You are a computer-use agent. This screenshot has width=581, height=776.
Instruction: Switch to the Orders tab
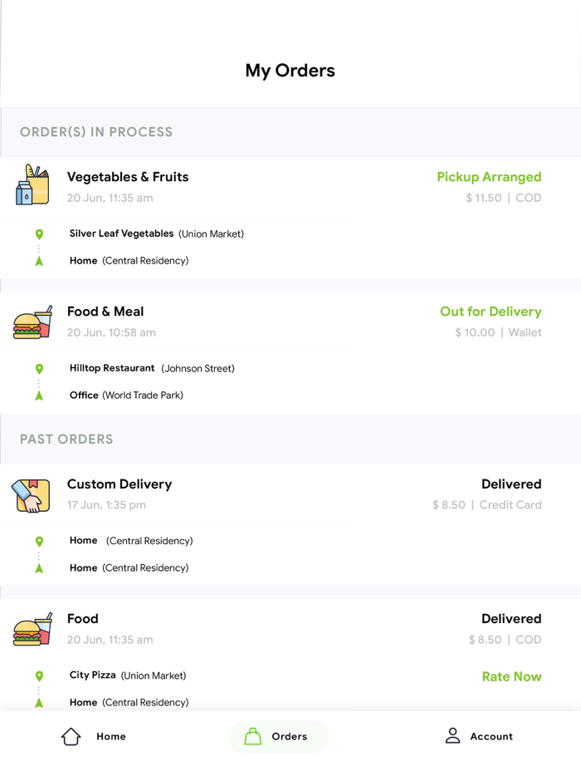(x=278, y=736)
